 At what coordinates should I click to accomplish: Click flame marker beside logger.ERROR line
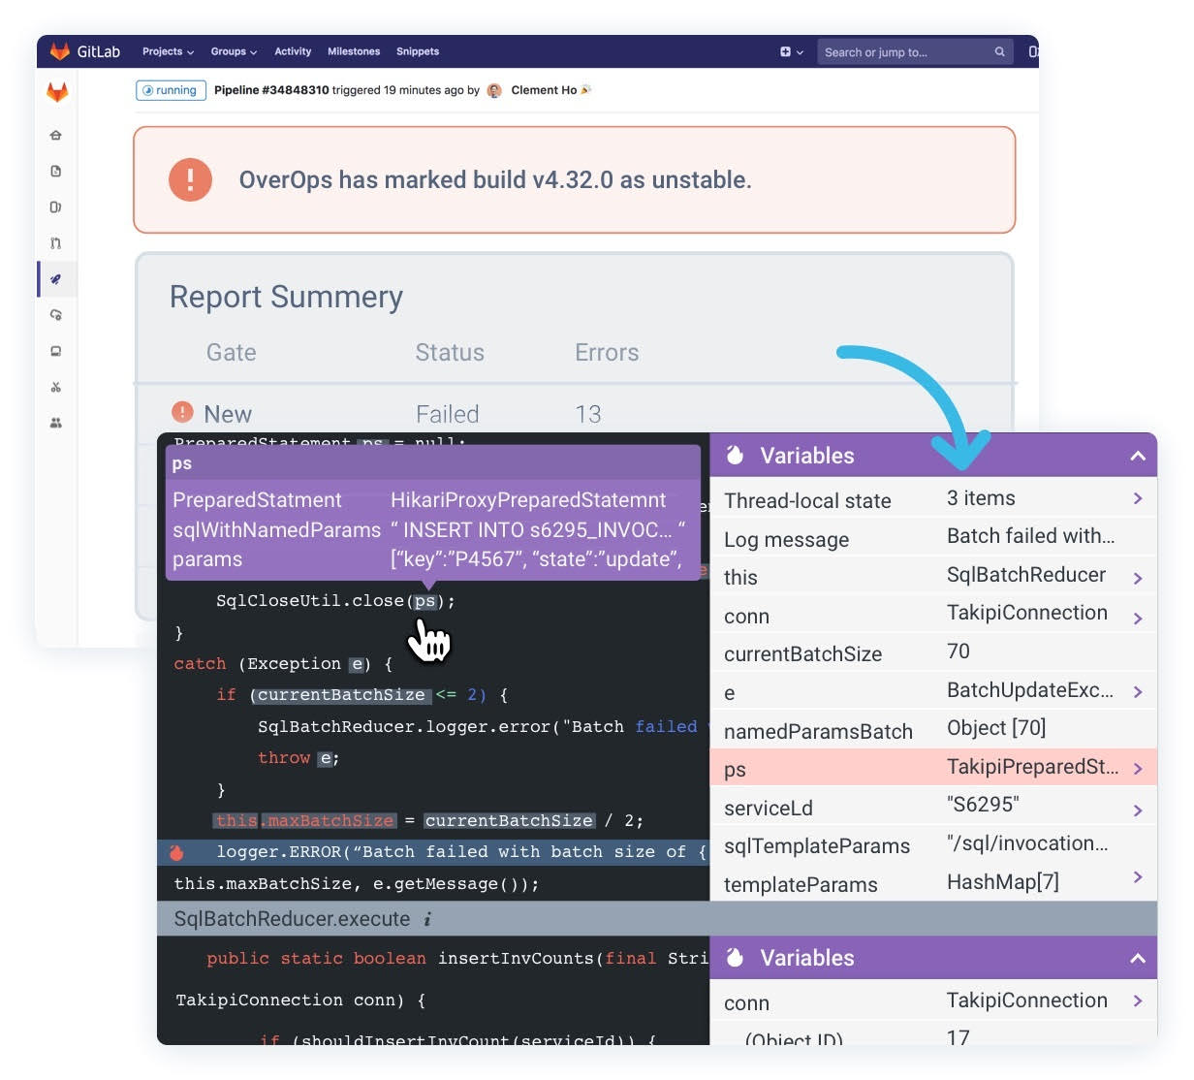pyautogui.click(x=176, y=852)
